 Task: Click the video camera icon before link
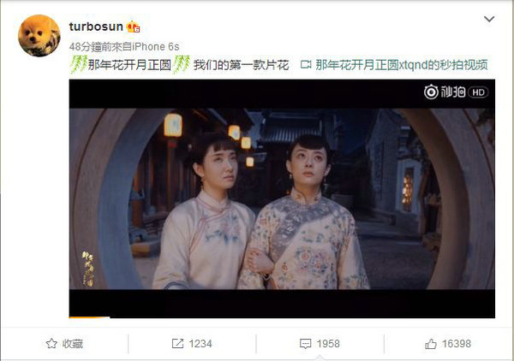(x=306, y=65)
